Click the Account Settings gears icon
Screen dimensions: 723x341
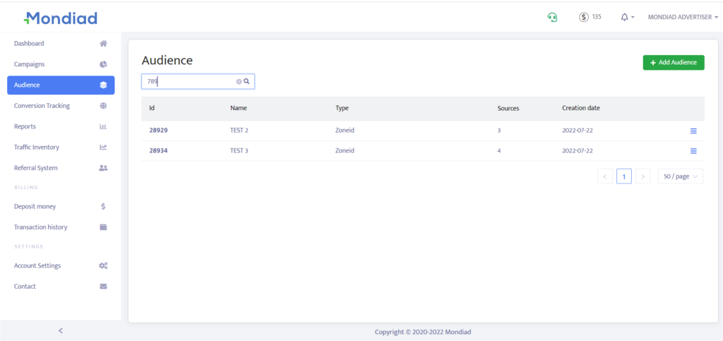(103, 266)
